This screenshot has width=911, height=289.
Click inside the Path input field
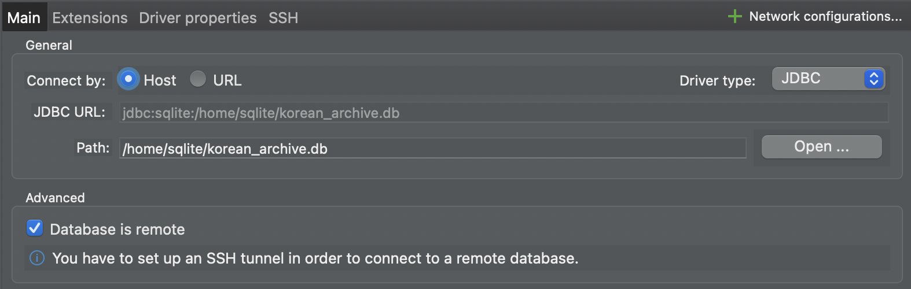(433, 148)
